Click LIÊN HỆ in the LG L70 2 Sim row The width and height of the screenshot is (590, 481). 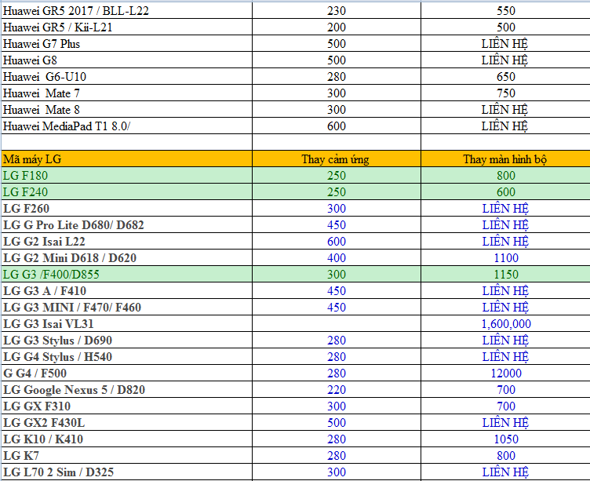[x=505, y=472]
